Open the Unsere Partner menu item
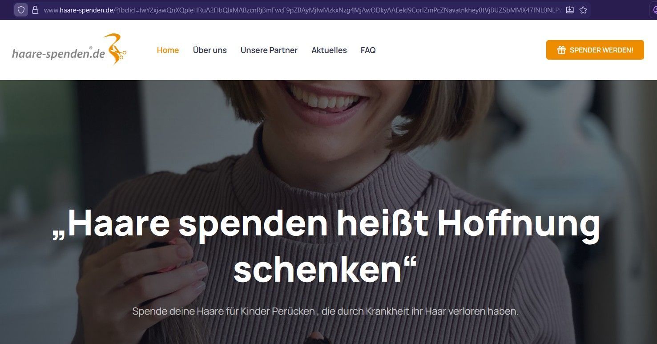Viewport: 657px width, 344px height. coord(269,50)
